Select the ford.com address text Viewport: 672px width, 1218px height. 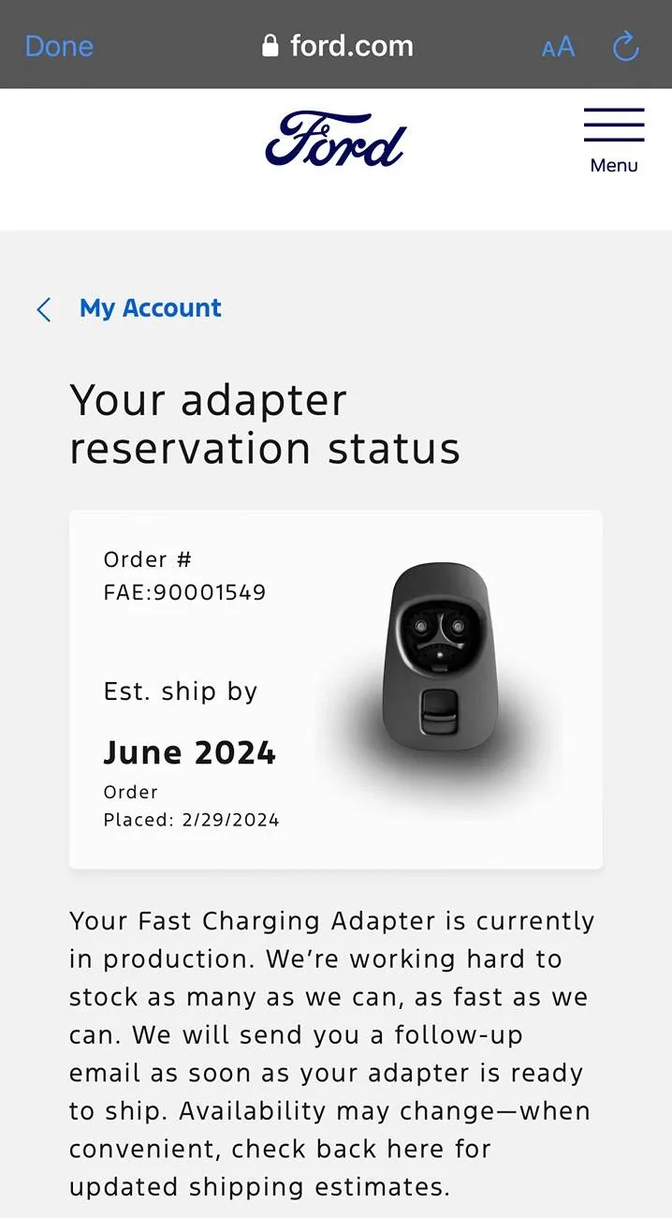[351, 46]
